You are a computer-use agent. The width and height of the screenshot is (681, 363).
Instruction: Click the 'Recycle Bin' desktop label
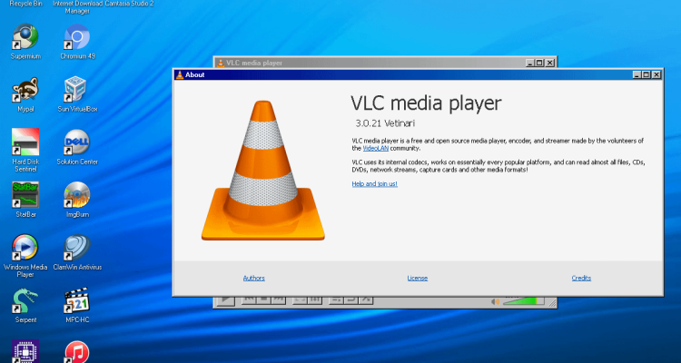click(x=25, y=4)
